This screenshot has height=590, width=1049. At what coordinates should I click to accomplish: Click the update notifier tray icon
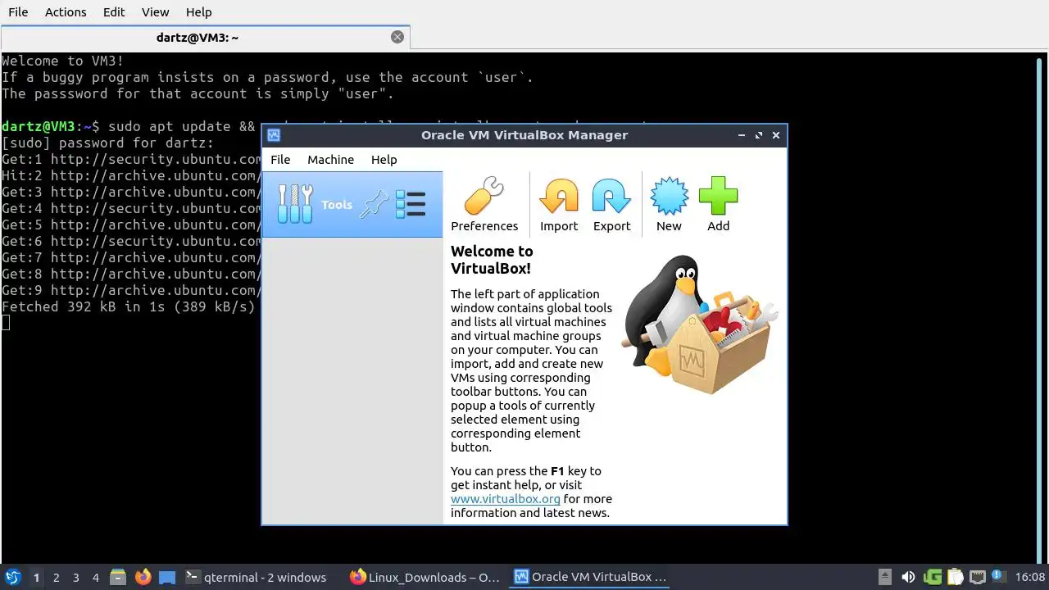coord(998,577)
